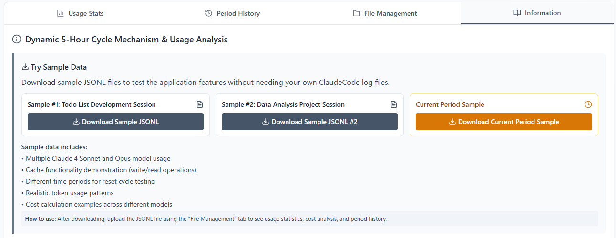
Task: Click the folder icon beside File Management
Action: [x=356, y=13]
